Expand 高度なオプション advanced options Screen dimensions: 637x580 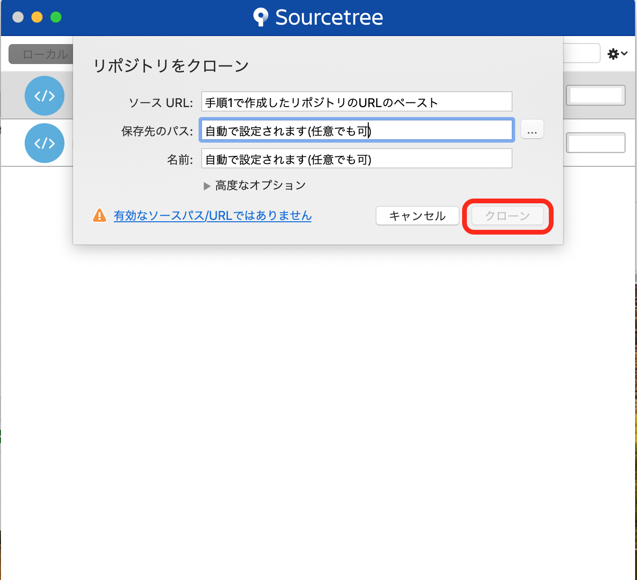coord(255,185)
